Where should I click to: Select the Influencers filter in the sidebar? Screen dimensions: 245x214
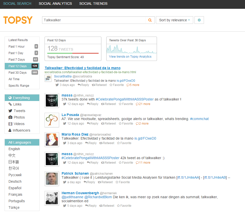click(22, 130)
